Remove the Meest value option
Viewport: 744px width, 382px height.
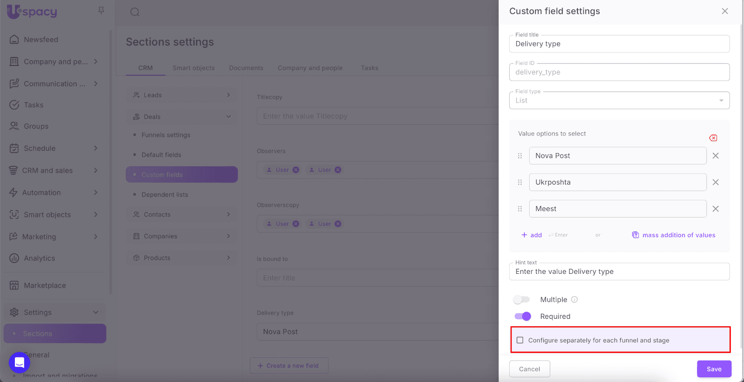point(716,209)
